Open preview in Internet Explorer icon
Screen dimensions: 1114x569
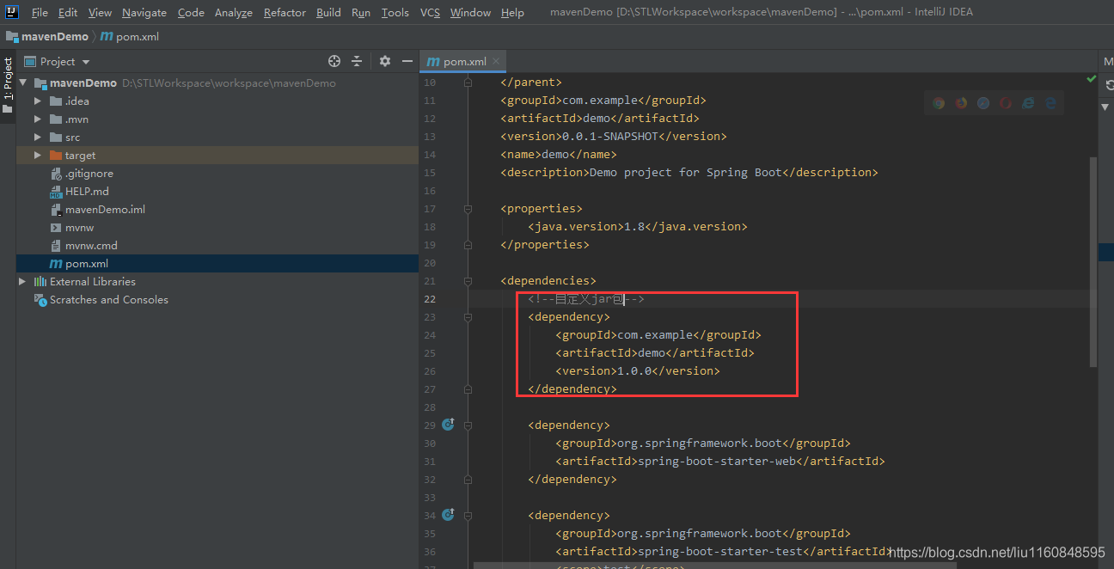tap(1028, 103)
